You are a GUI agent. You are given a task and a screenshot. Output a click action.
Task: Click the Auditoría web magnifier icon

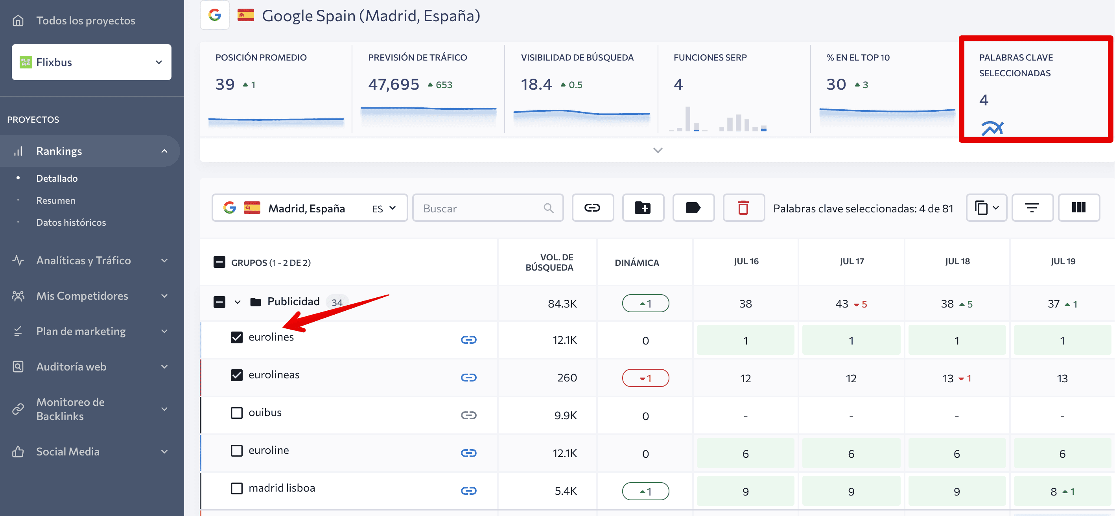[18, 367]
